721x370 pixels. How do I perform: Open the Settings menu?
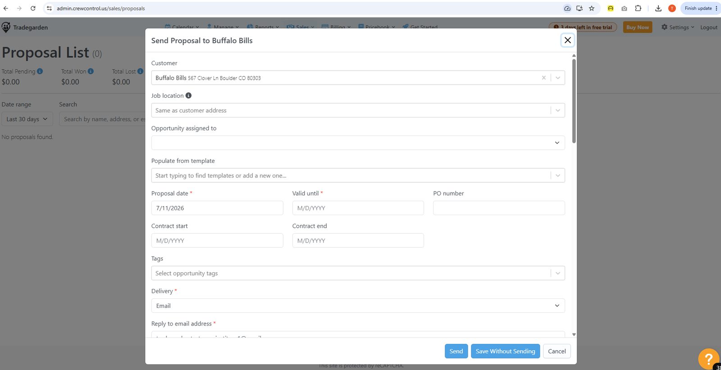678,27
